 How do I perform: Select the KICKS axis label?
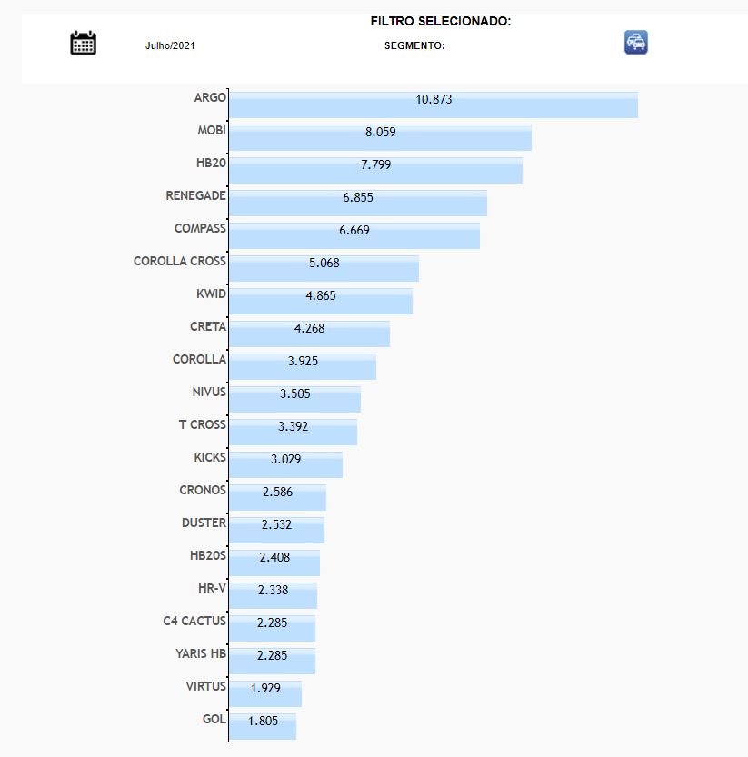point(210,457)
